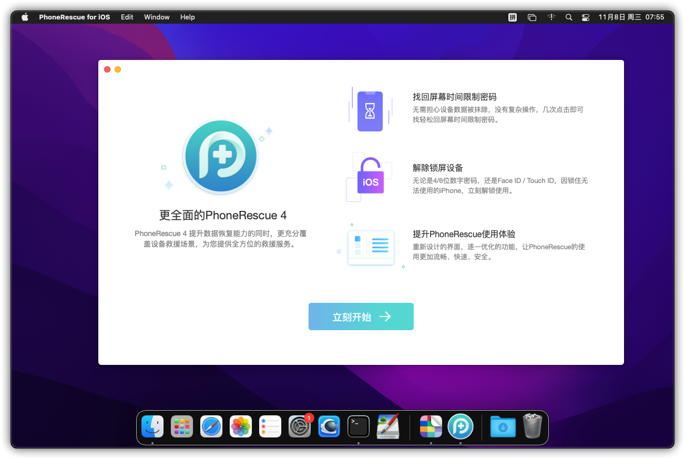Viewport: 685px width, 459px height.
Task: Open the paintbrush image app in dock
Action: [388, 426]
